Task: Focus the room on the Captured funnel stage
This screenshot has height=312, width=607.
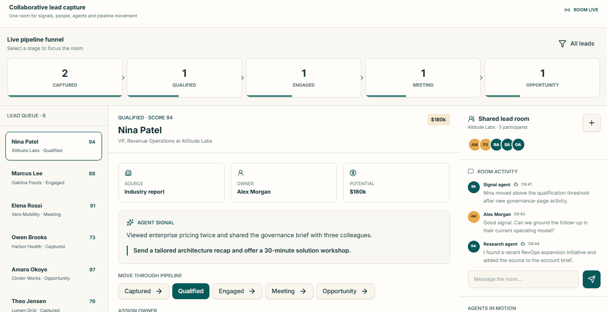Action: (x=65, y=77)
